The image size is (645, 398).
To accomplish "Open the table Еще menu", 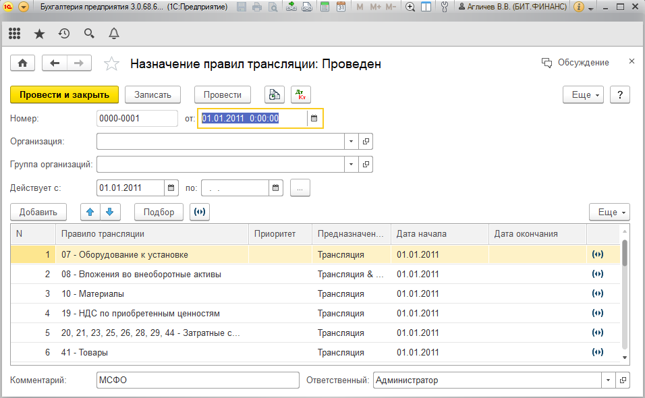I will pos(609,212).
